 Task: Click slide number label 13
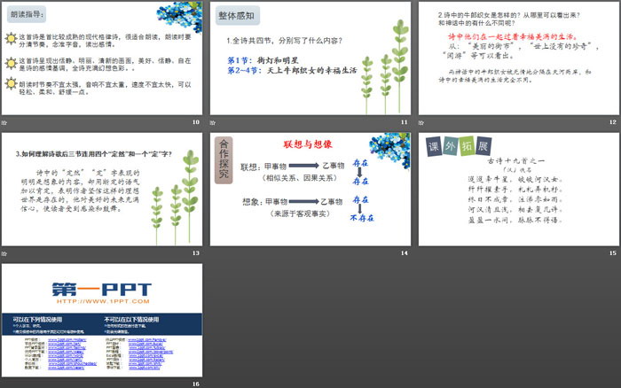tap(196, 253)
